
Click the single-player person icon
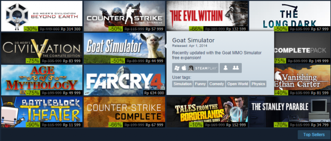225,68
